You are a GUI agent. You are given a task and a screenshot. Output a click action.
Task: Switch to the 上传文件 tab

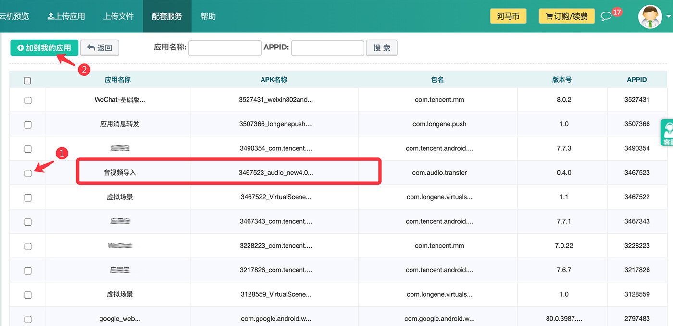pos(118,16)
